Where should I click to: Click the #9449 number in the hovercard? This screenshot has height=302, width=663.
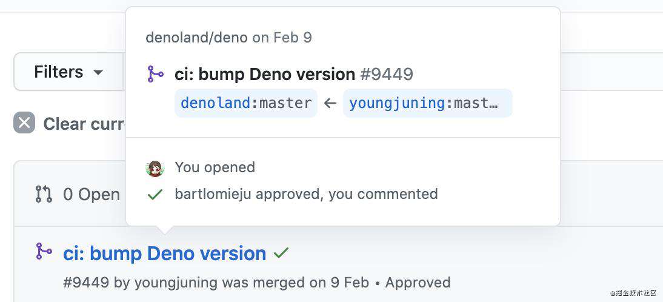coord(387,75)
